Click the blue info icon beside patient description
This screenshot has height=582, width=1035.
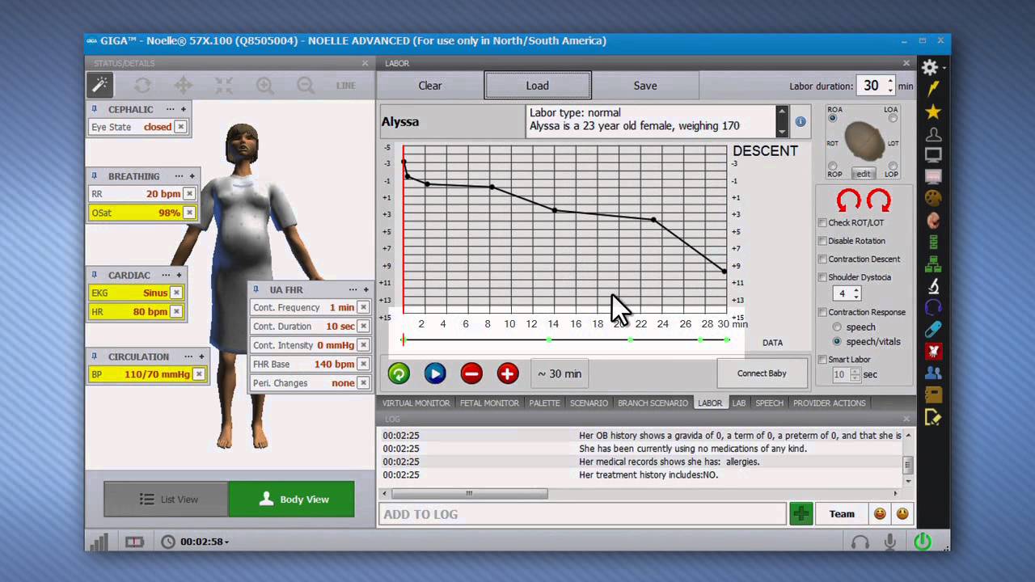pos(801,121)
